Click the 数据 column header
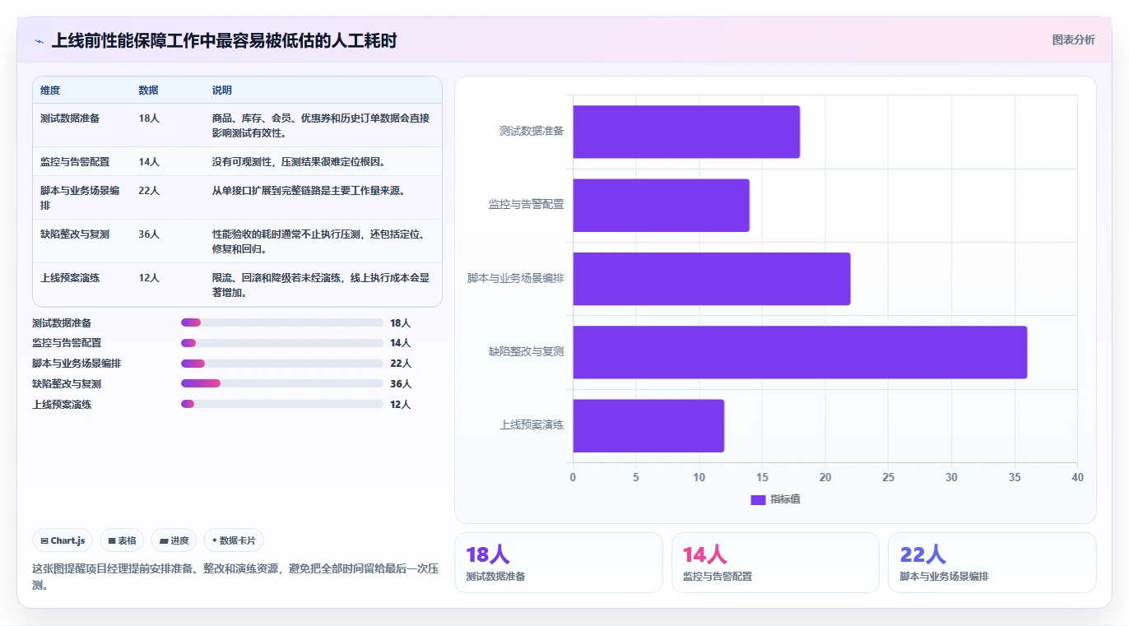Image resolution: width=1129 pixels, height=626 pixels. coord(148,90)
